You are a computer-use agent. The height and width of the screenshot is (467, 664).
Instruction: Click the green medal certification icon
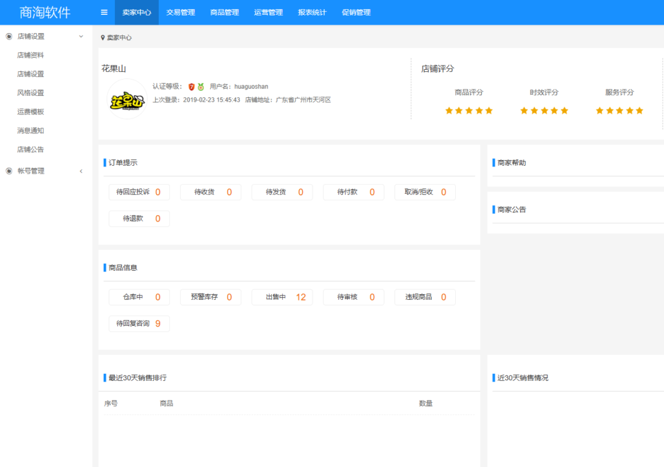pyautogui.click(x=200, y=87)
